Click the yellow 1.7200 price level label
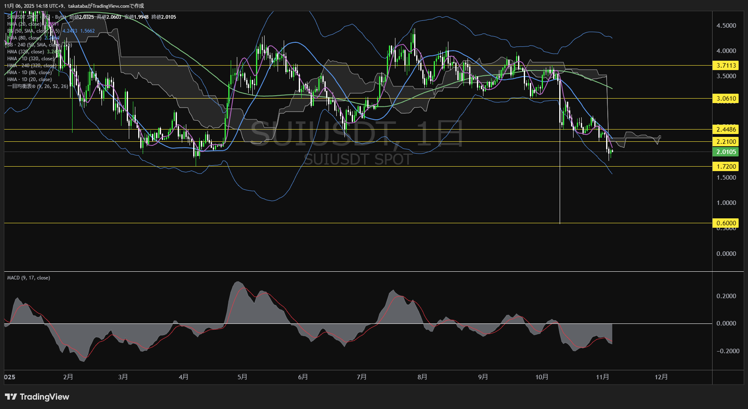 [x=726, y=166]
